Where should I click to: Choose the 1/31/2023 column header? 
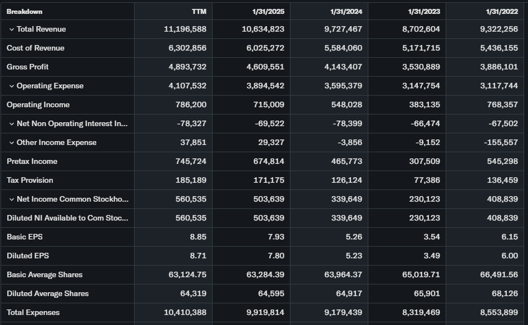(424, 12)
